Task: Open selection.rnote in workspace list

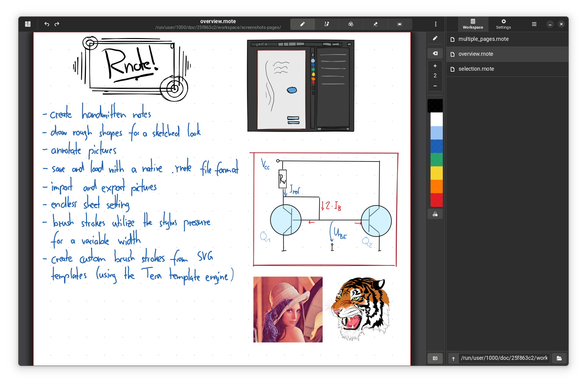Action: [476, 69]
